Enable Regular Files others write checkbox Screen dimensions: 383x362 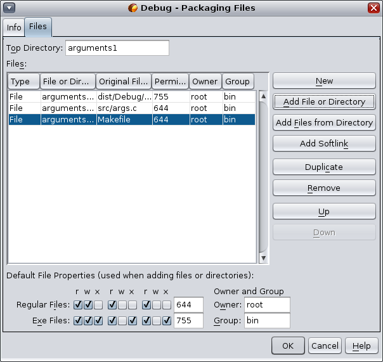click(157, 305)
